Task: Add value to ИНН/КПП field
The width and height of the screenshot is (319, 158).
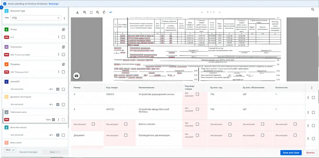Action: pyautogui.click(x=58, y=89)
